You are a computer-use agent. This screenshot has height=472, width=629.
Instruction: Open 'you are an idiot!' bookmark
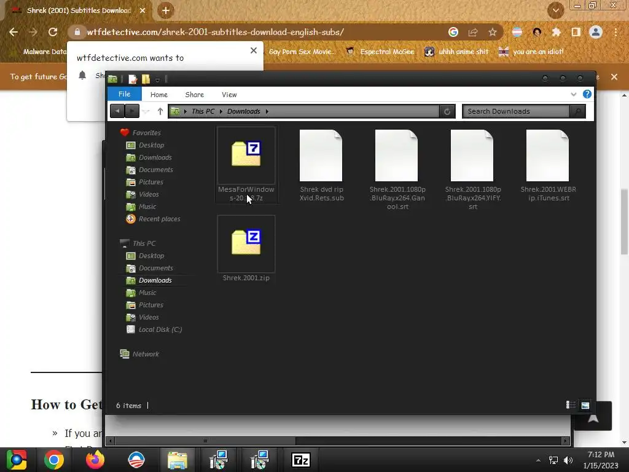pyautogui.click(x=531, y=52)
